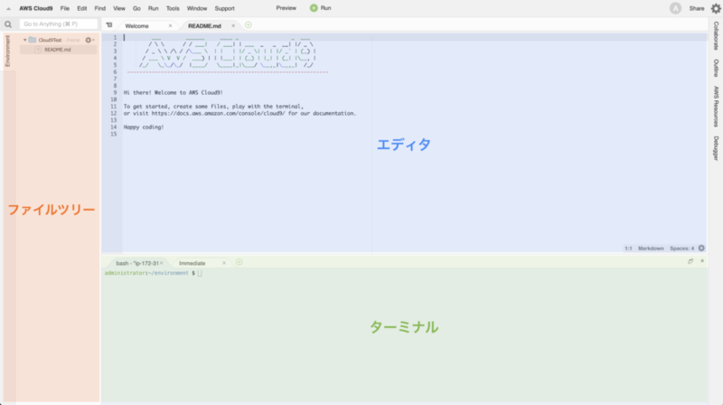723x405 pixels.
Task: Collapse the Cloud9Test folder
Action: point(25,40)
